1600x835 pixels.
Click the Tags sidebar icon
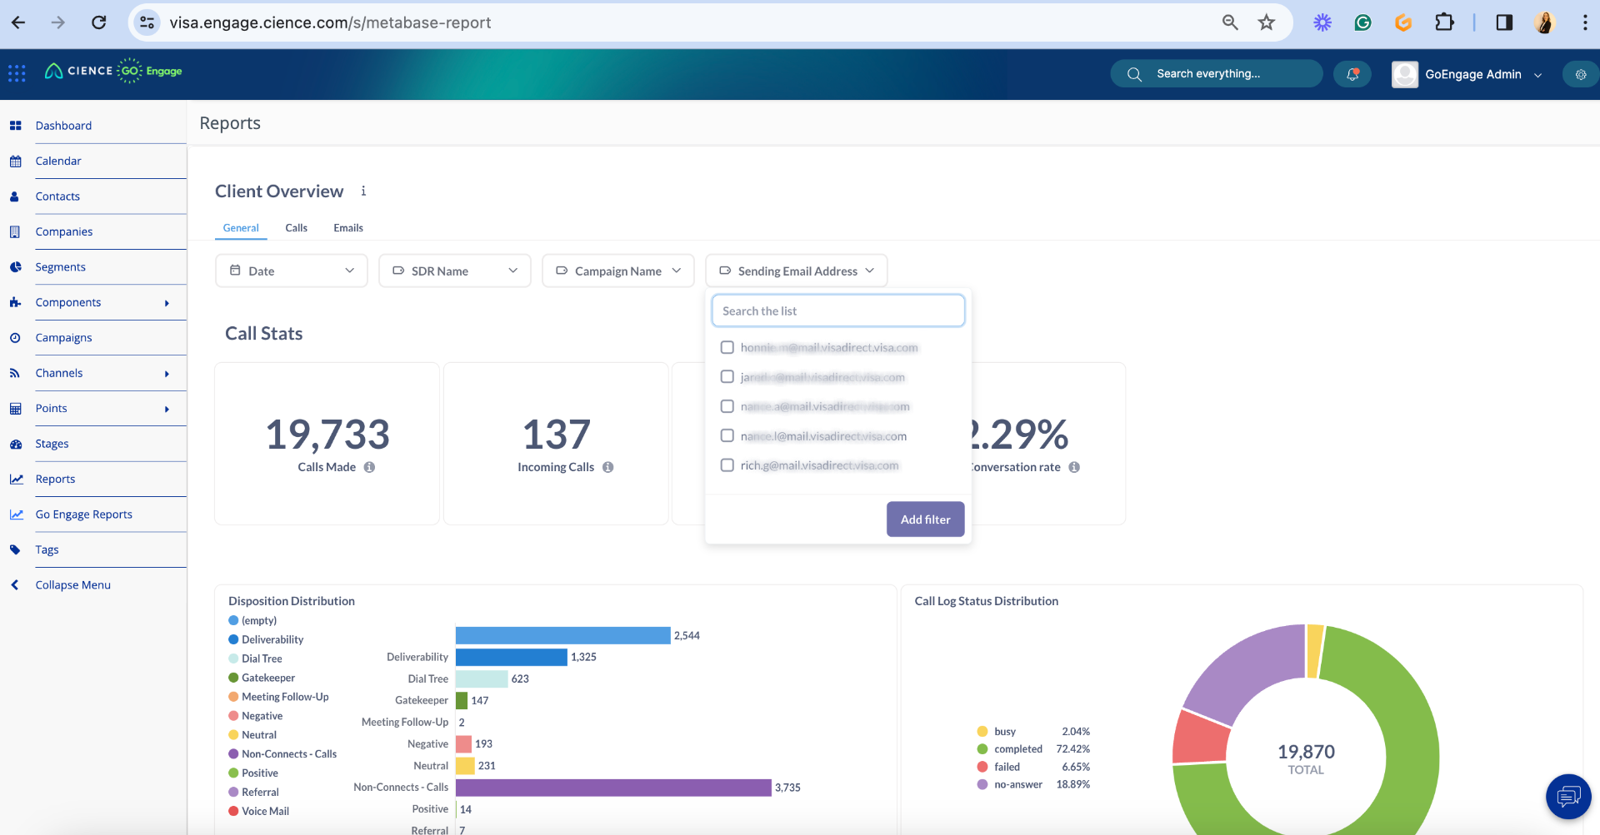coord(15,550)
